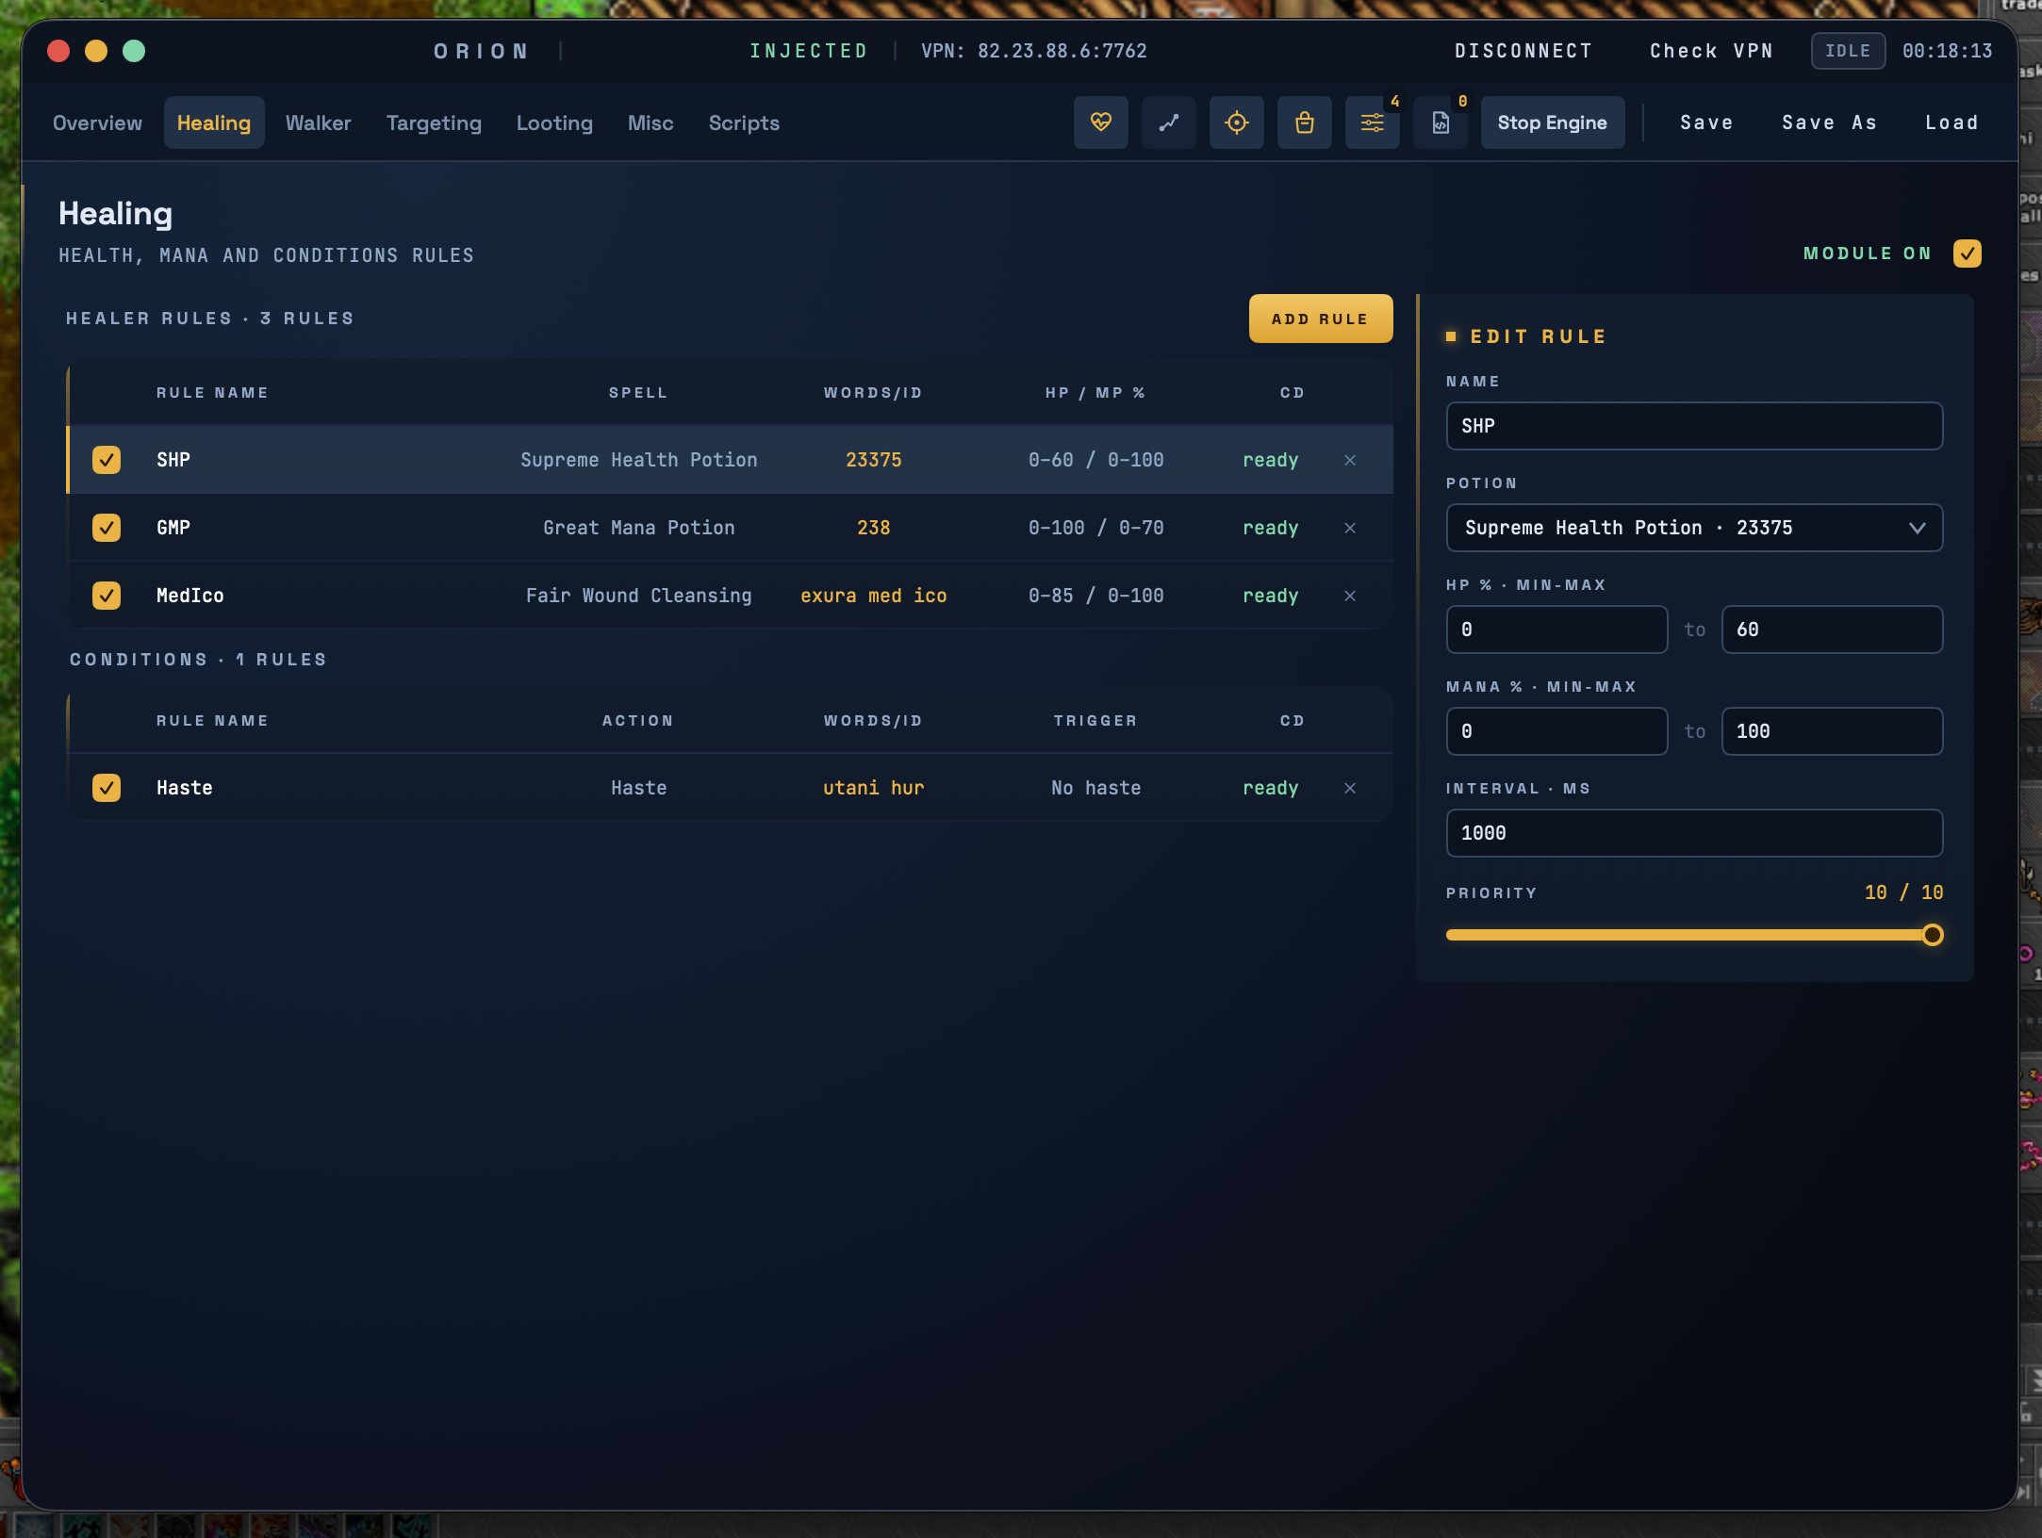The height and width of the screenshot is (1538, 2042).
Task: Click the Mana % max field showing 100
Action: (1832, 731)
